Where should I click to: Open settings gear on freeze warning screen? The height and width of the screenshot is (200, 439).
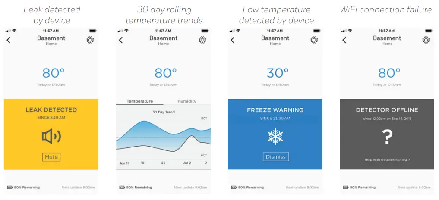314,40
